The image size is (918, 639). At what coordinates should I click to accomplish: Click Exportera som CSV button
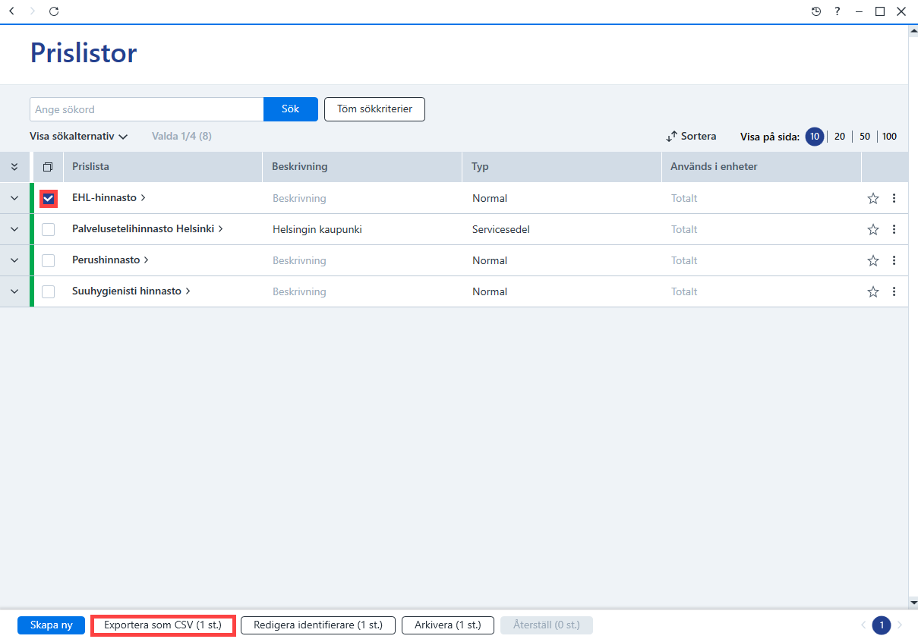tap(162, 625)
